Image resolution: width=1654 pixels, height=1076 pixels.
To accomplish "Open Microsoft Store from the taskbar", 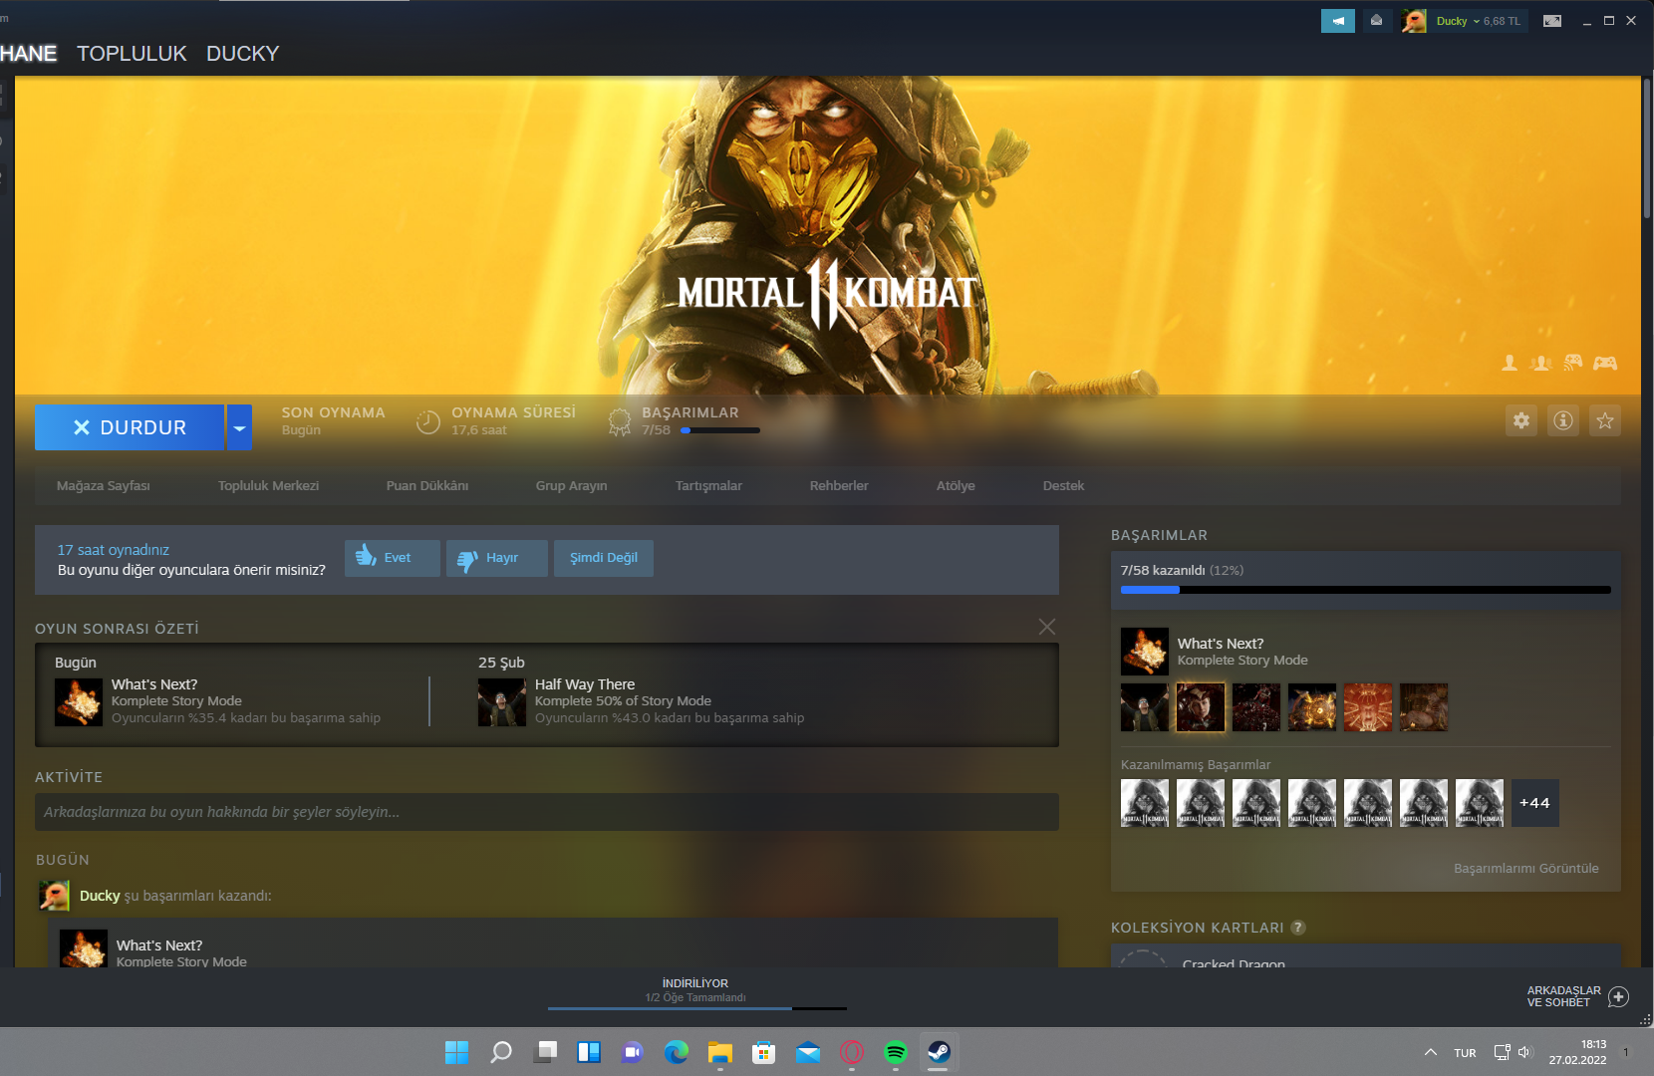I will [x=764, y=1052].
